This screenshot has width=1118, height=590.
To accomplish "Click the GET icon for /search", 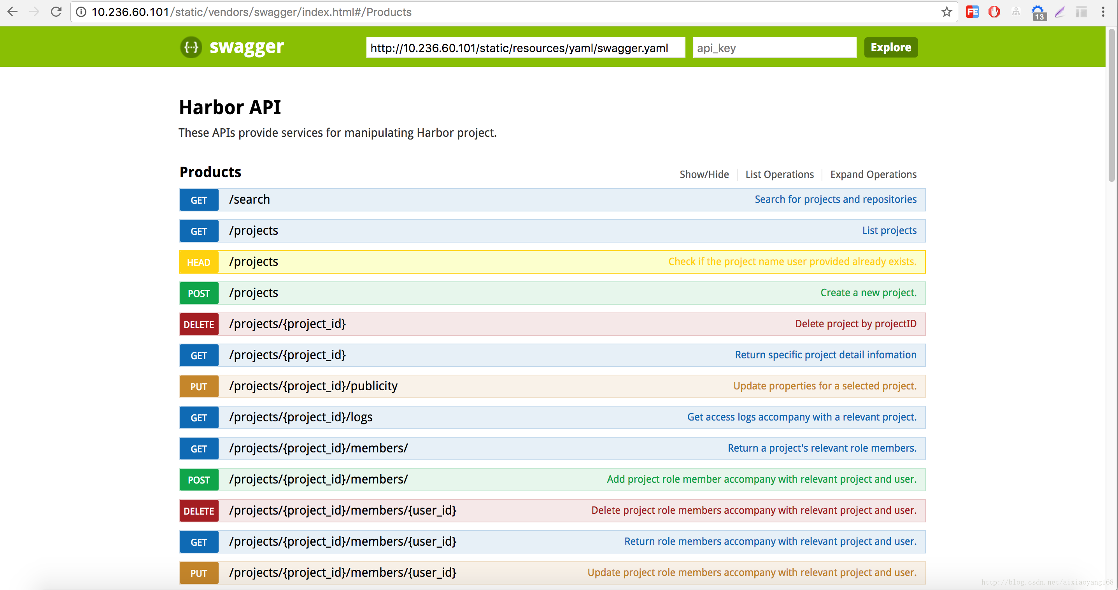I will [x=198, y=199].
